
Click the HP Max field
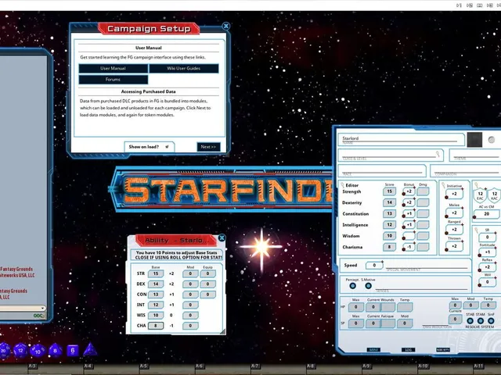356,307
